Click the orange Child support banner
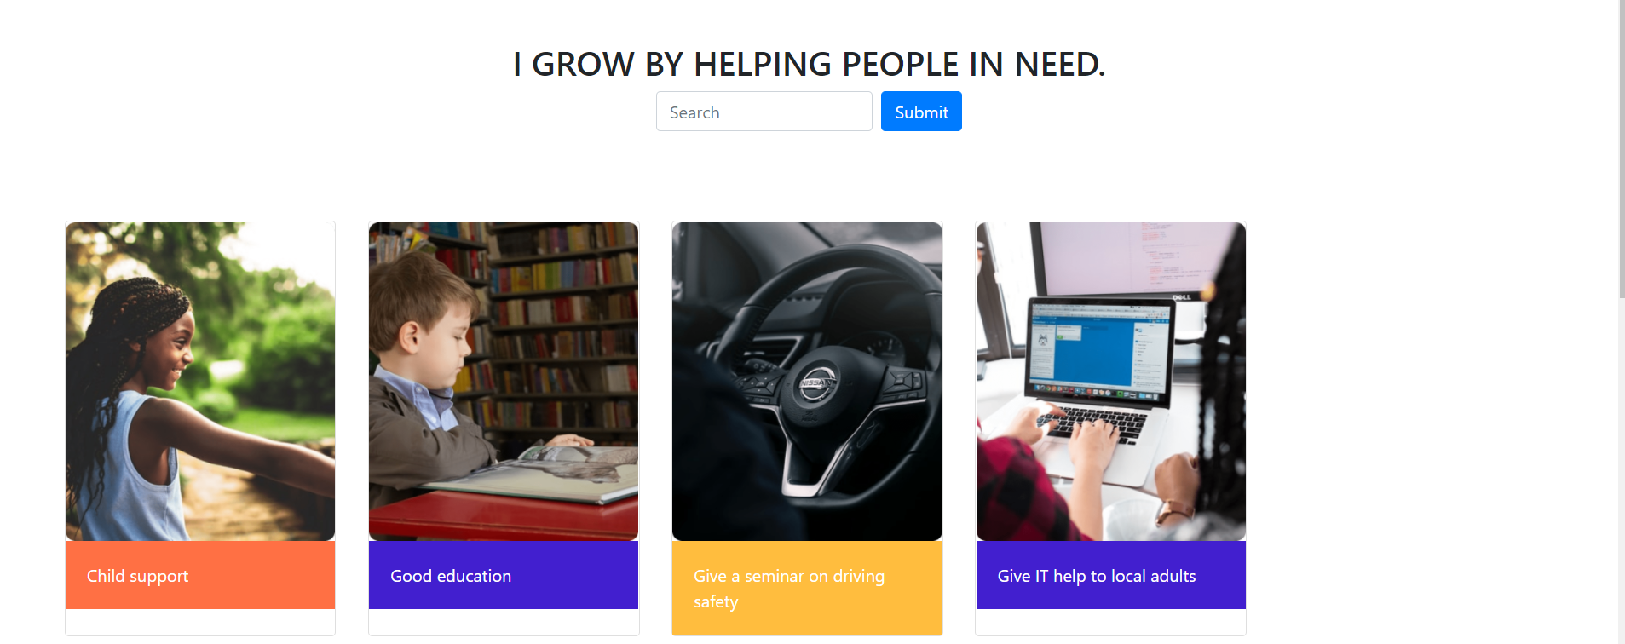The height and width of the screenshot is (644, 1625). point(200,575)
